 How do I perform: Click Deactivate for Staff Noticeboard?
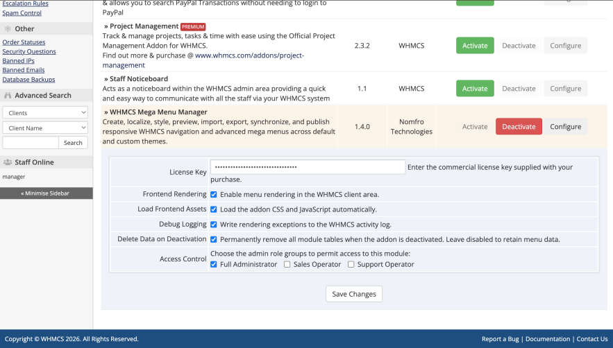pyautogui.click(x=519, y=89)
